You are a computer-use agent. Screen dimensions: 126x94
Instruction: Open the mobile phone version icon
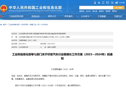[x=103, y=3]
